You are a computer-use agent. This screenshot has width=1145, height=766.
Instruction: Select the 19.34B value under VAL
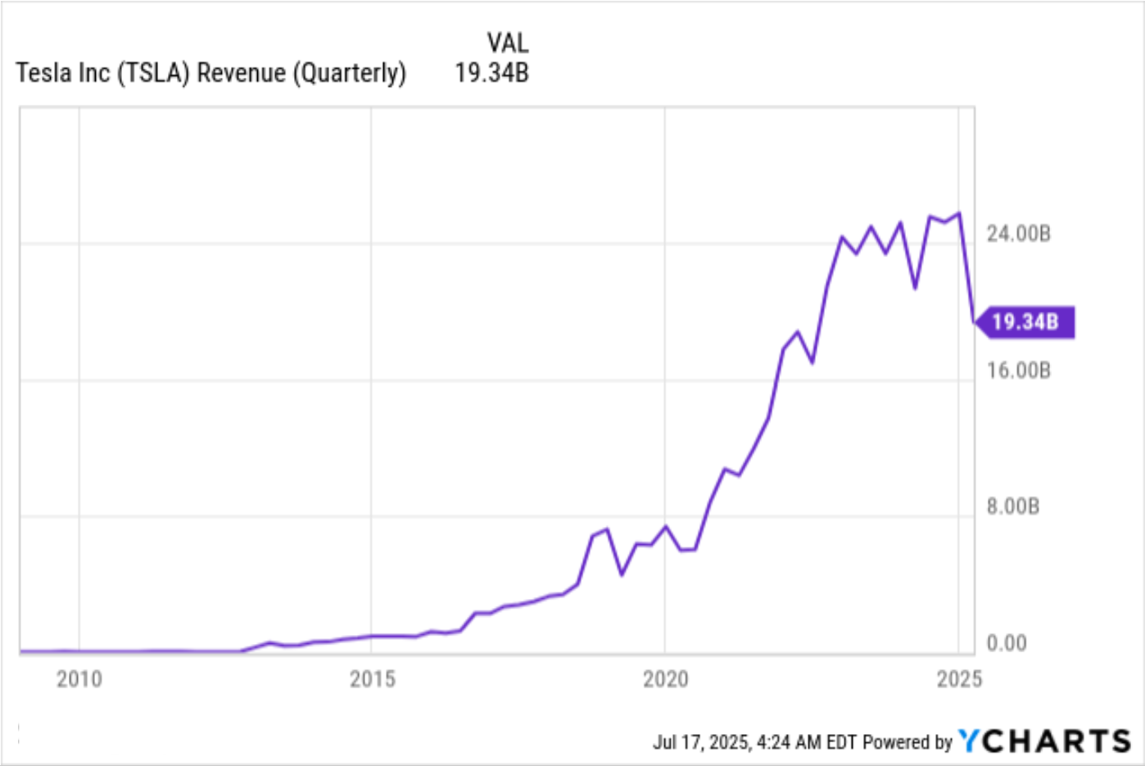[492, 73]
